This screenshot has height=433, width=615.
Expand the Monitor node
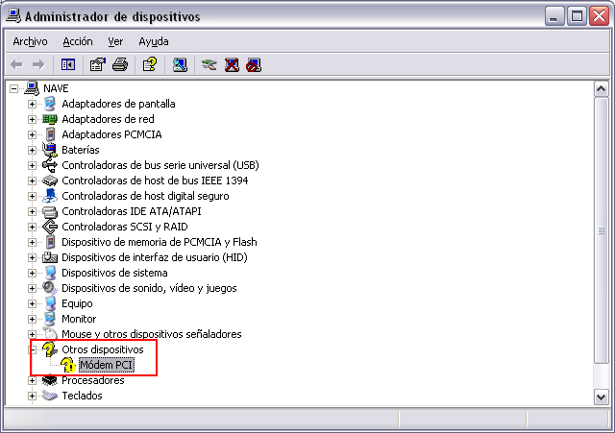pos(32,320)
